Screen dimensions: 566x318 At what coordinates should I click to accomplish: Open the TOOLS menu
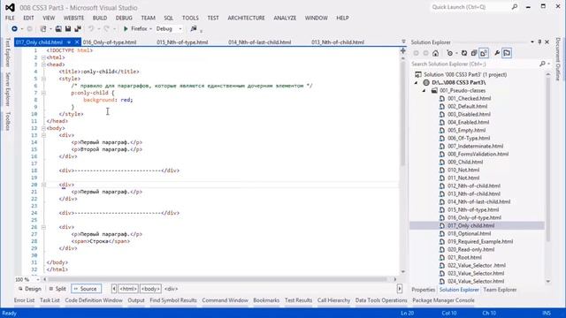[190, 18]
